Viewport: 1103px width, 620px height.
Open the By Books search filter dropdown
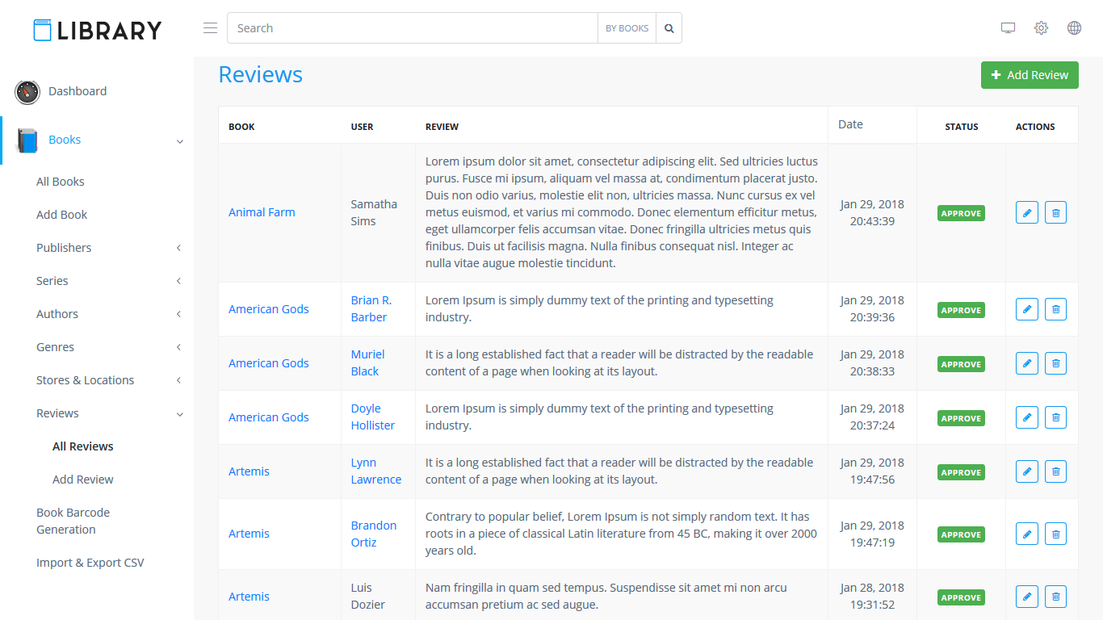[627, 28]
